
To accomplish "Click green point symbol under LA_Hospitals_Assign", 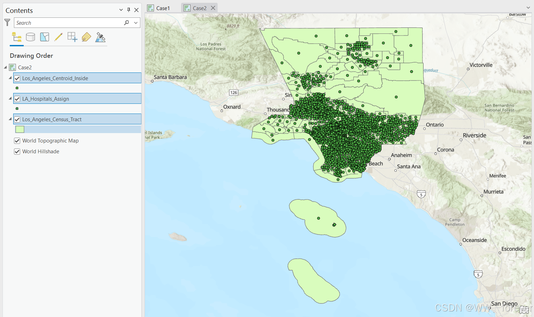I will tap(17, 109).
